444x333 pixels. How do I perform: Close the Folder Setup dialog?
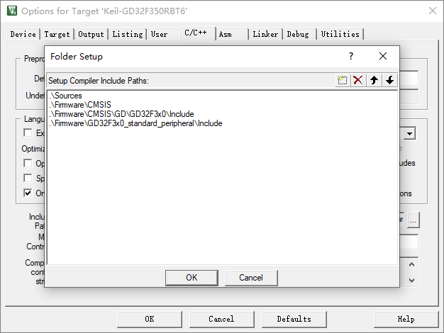pos(383,56)
